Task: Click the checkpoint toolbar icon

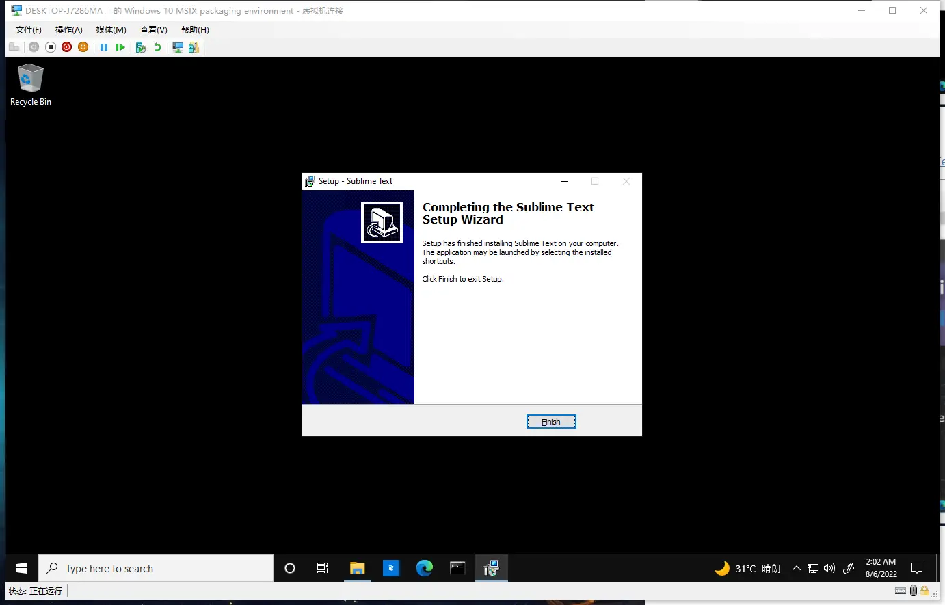Action: coord(141,47)
